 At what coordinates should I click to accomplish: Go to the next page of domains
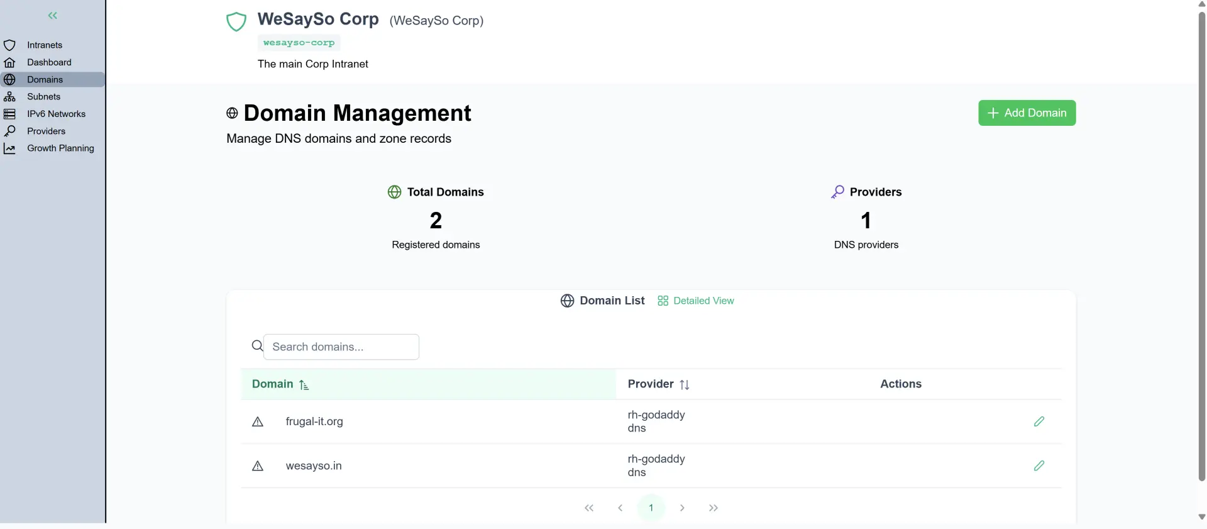pos(682,508)
